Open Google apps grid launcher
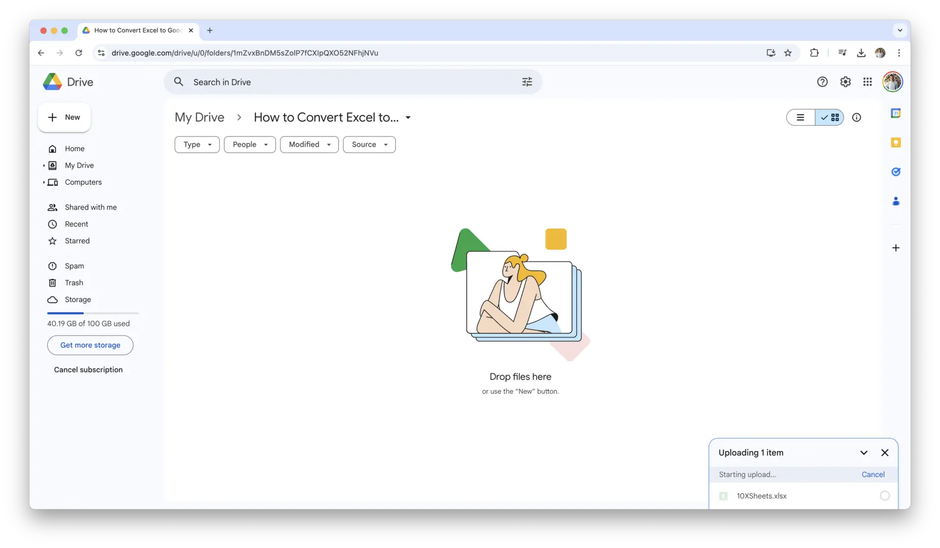Screen dimensions: 940x548 click(867, 82)
